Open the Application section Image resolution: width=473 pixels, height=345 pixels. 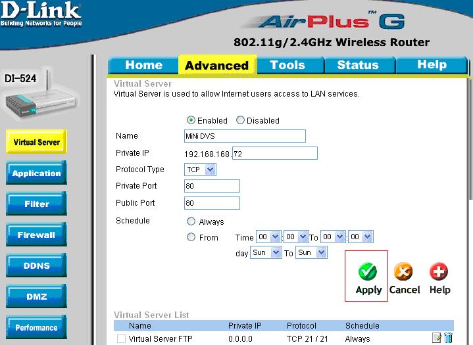(x=36, y=173)
